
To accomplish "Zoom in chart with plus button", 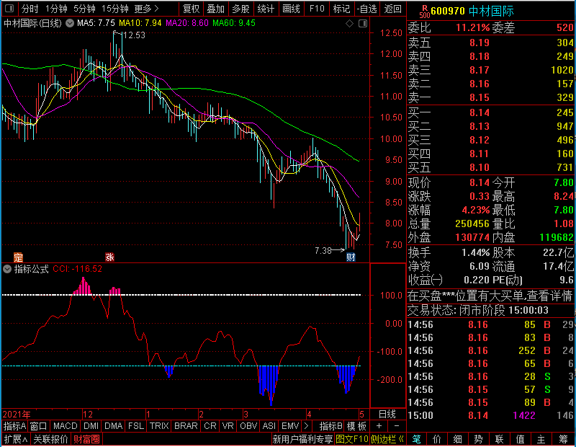I will tap(379, 426).
